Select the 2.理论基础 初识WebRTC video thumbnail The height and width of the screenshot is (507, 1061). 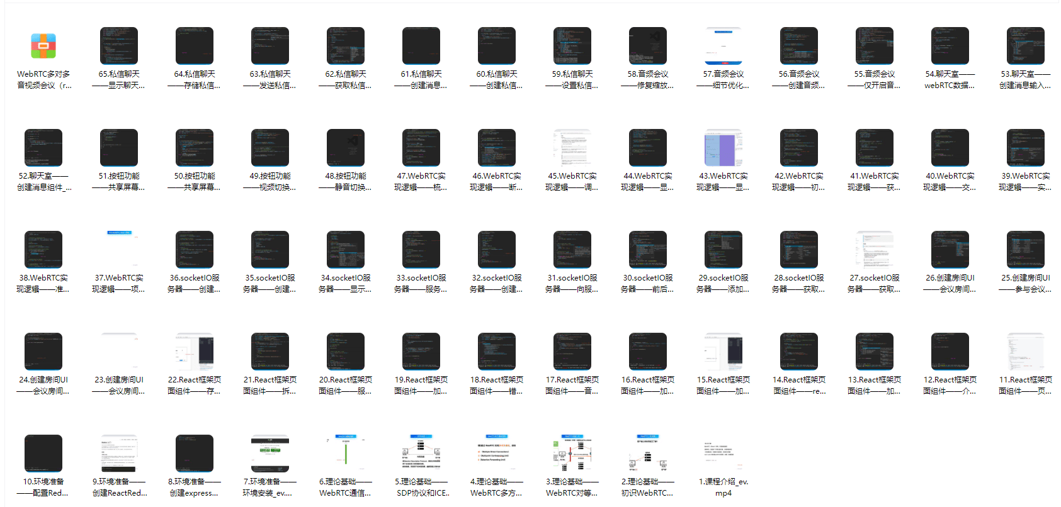pyautogui.click(x=647, y=454)
